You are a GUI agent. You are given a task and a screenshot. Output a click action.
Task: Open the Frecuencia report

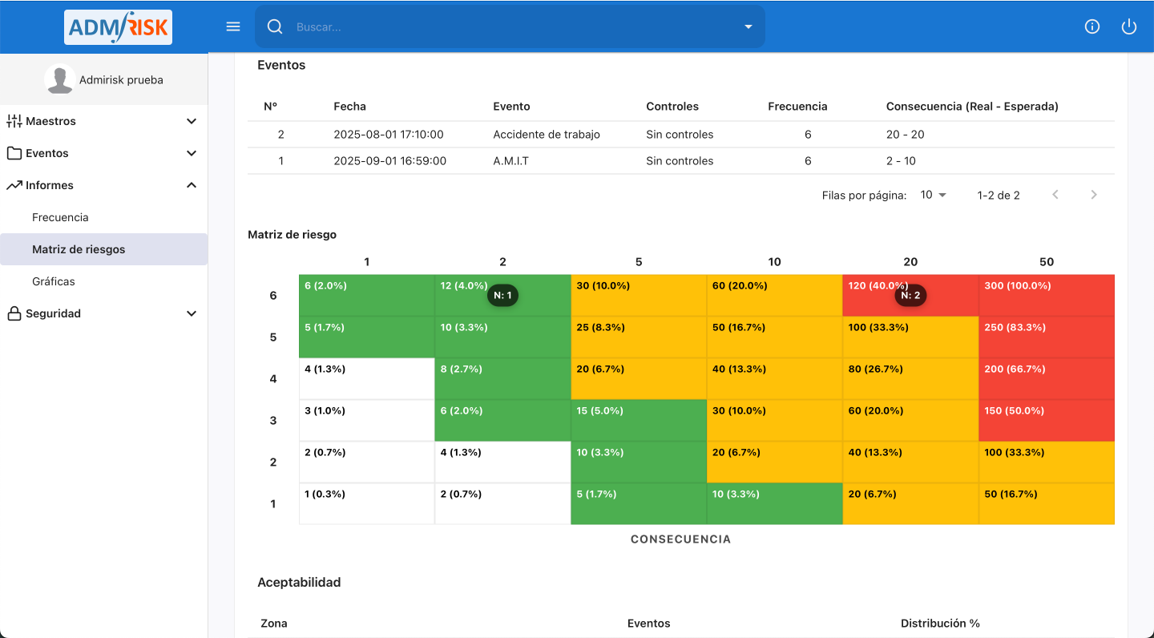60,217
